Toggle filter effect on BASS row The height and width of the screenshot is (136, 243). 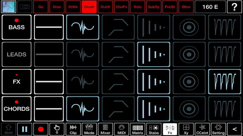[118, 27]
